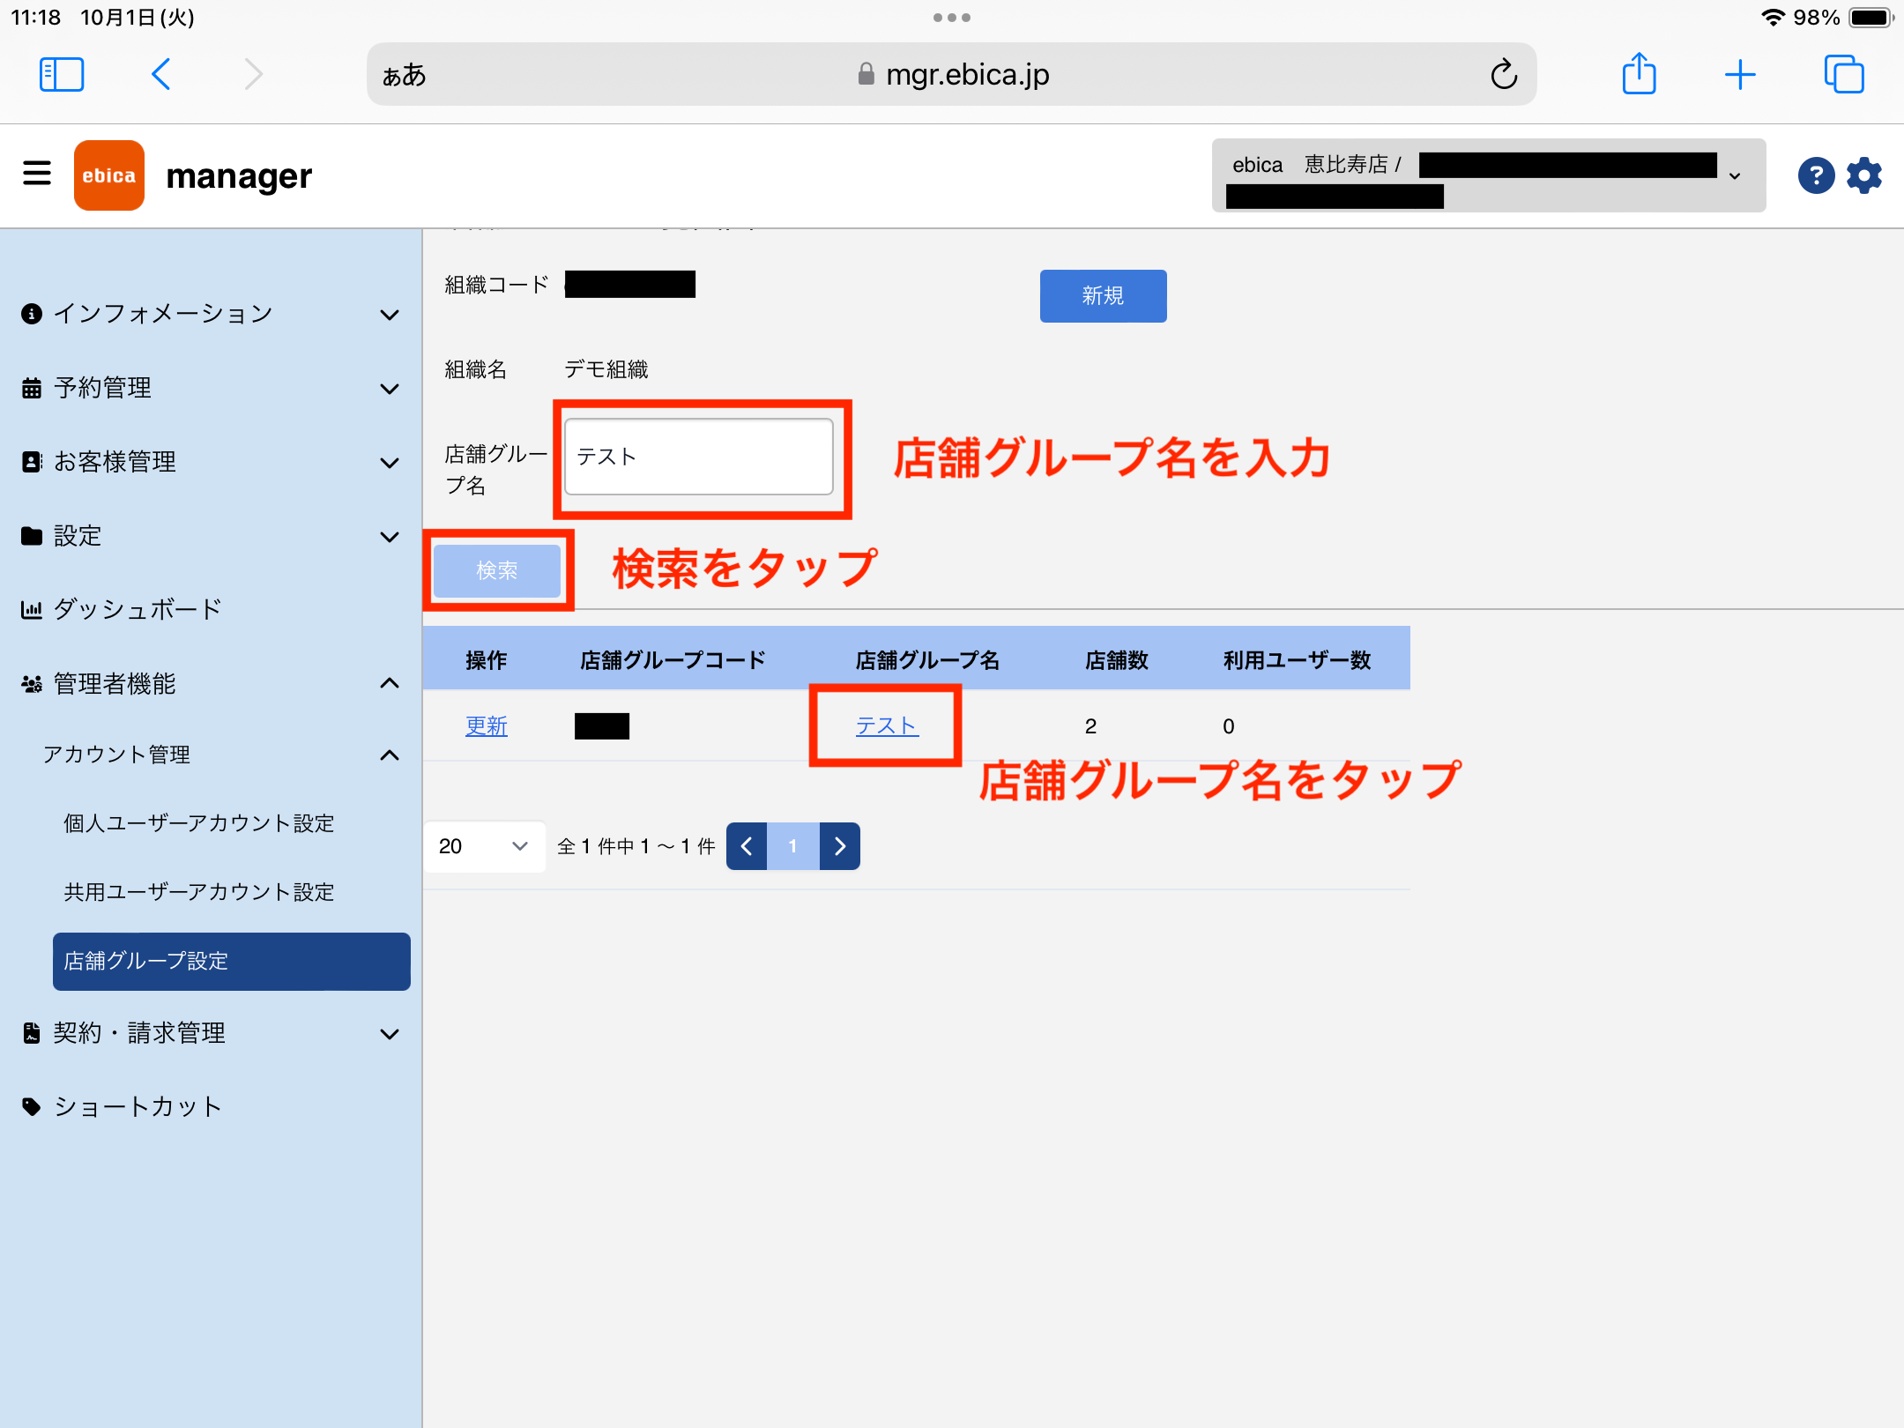Go to previous page arrow
This screenshot has height=1428, width=1904.
tap(747, 846)
